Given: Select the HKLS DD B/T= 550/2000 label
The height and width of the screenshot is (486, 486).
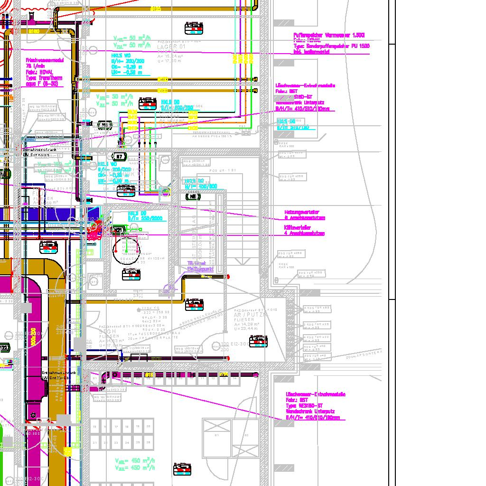Looking at the screenshot, I should tap(145, 216).
